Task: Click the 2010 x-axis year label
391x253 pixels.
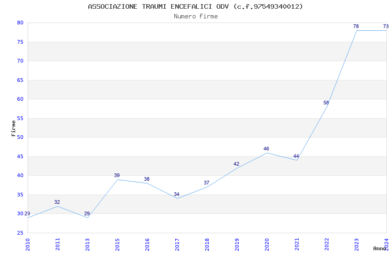Action: 28,244
